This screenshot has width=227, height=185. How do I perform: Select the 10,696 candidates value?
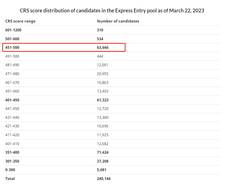coord(102,126)
